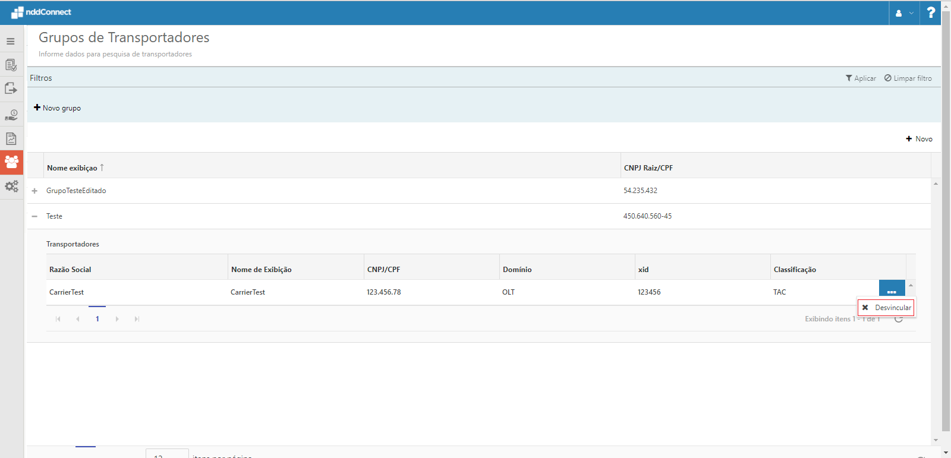Apply the filter with Aplicar

tap(861, 78)
